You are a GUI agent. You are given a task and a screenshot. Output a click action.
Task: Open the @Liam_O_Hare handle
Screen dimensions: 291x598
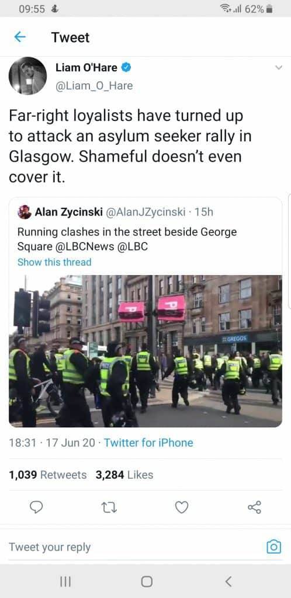point(94,85)
